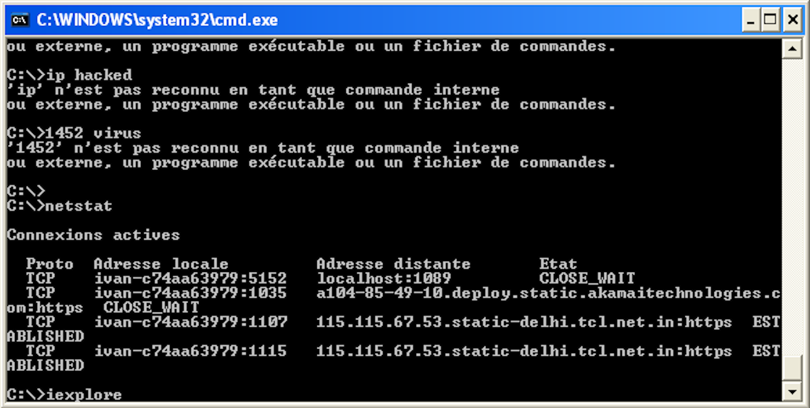Click the 'Etat' column header
This screenshot has height=408, width=810.
coord(558,264)
